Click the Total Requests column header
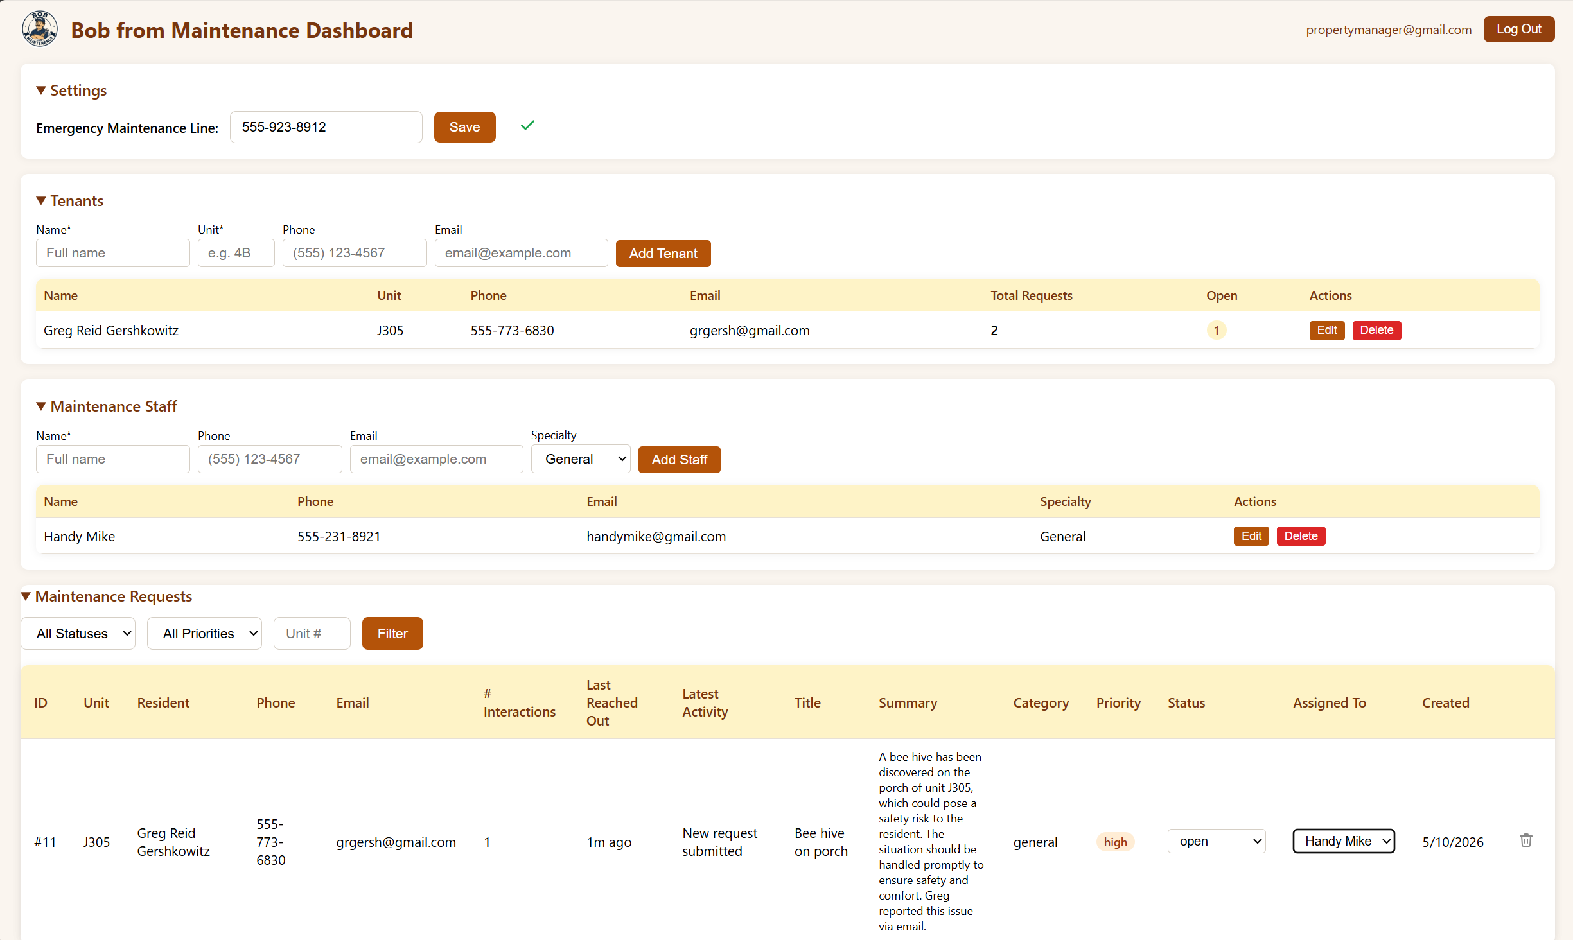This screenshot has height=940, width=1573. click(1031, 295)
